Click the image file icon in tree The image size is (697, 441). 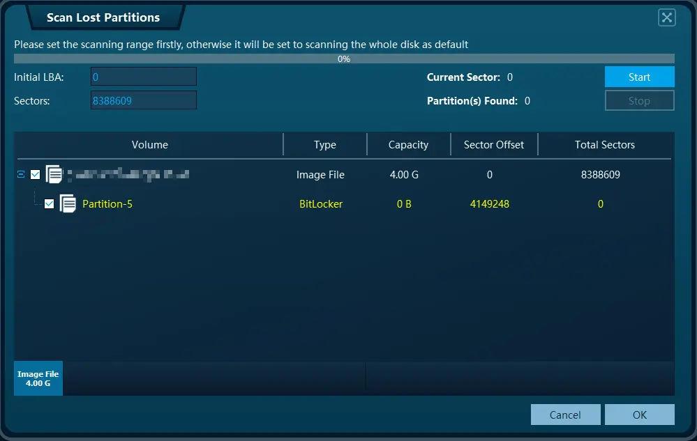coord(54,174)
